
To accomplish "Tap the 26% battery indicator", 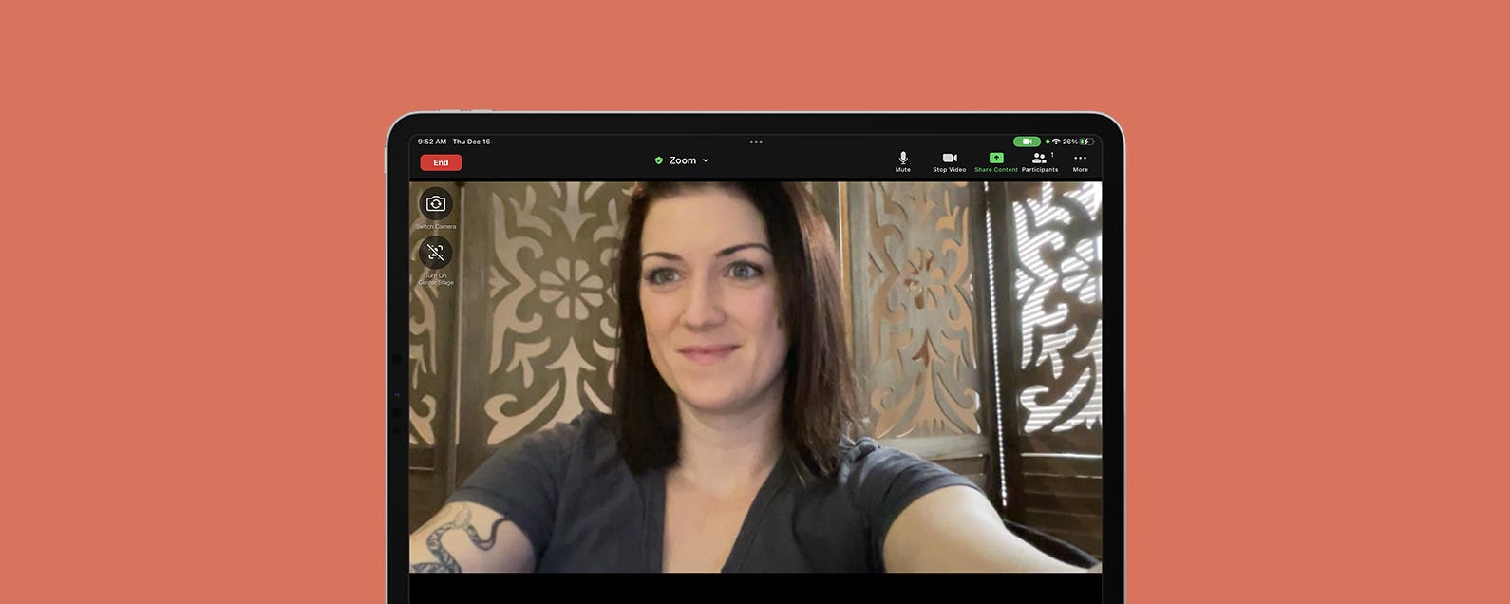I will [x=1078, y=142].
